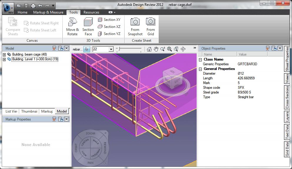Select the Model tab at panel bottom
292x169 pixels.
pyautogui.click(x=62, y=111)
